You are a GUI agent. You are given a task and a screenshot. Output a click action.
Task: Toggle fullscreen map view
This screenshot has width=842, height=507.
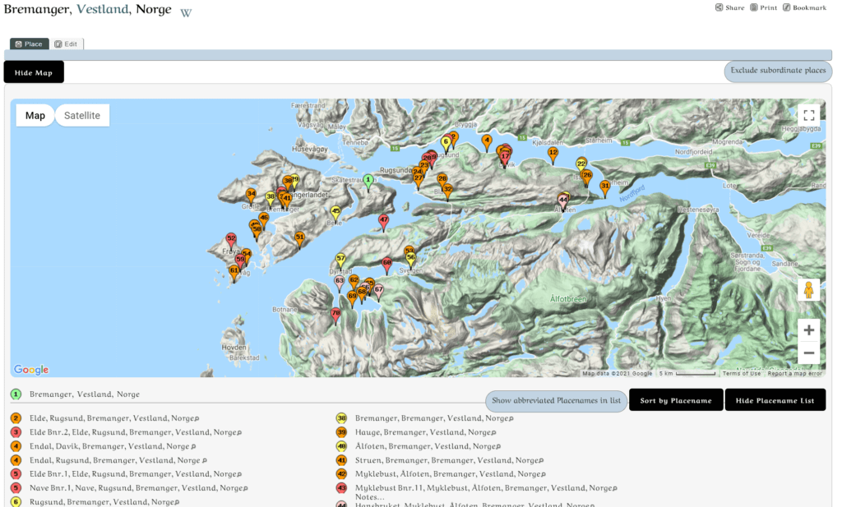coord(808,116)
